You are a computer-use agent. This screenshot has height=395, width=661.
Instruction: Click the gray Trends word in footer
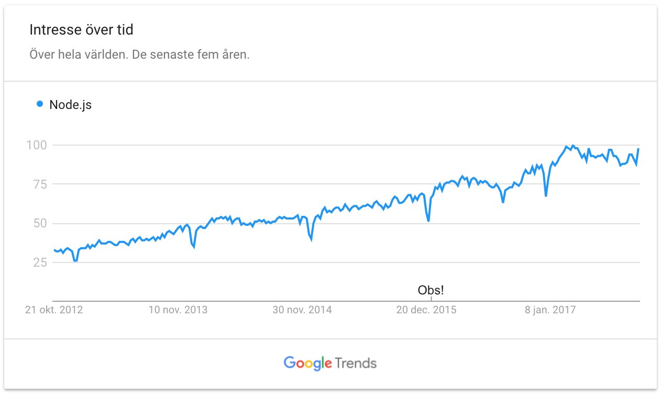(356, 363)
